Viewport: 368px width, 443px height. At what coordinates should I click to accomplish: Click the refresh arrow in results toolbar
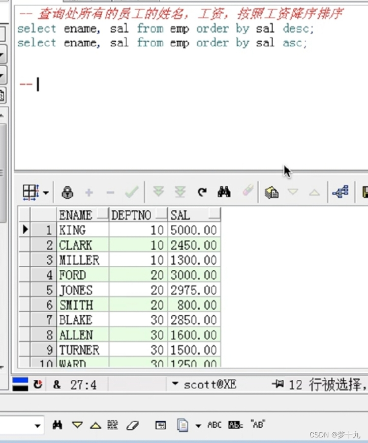click(x=202, y=192)
